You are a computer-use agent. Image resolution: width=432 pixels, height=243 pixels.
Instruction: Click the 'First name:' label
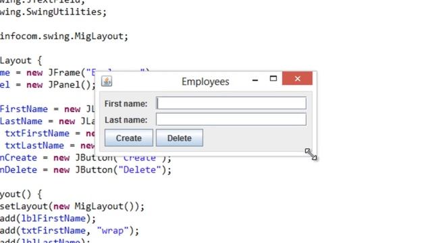pos(126,104)
